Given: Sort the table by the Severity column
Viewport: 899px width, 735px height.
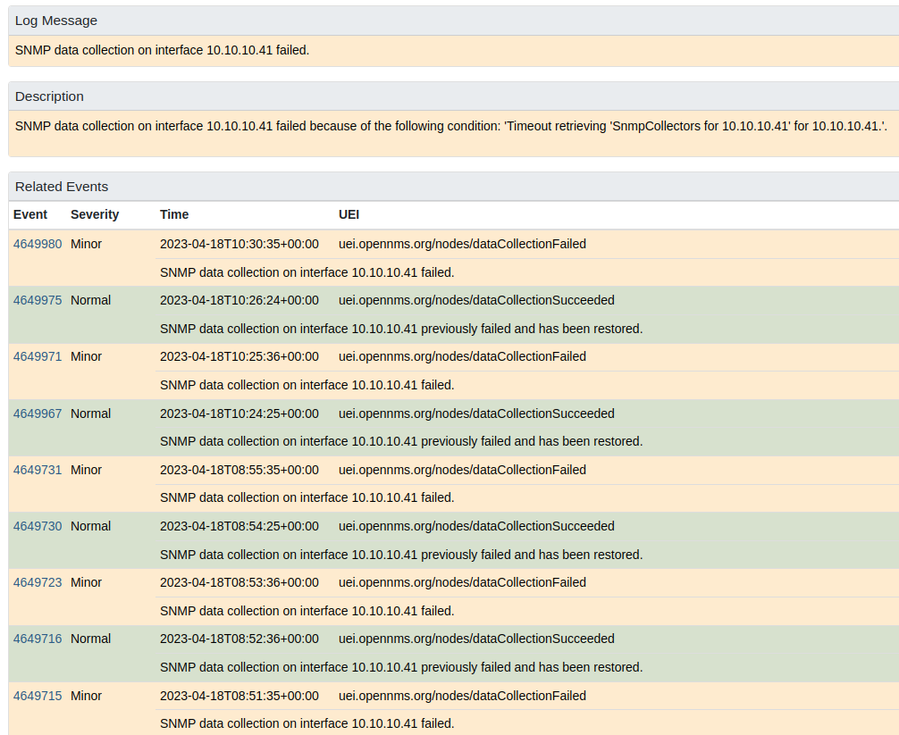Looking at the screenshot, I should click(95, 214).
